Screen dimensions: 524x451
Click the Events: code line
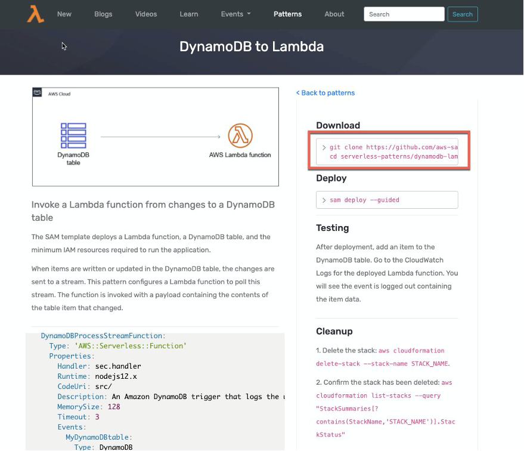click(72, 427)
